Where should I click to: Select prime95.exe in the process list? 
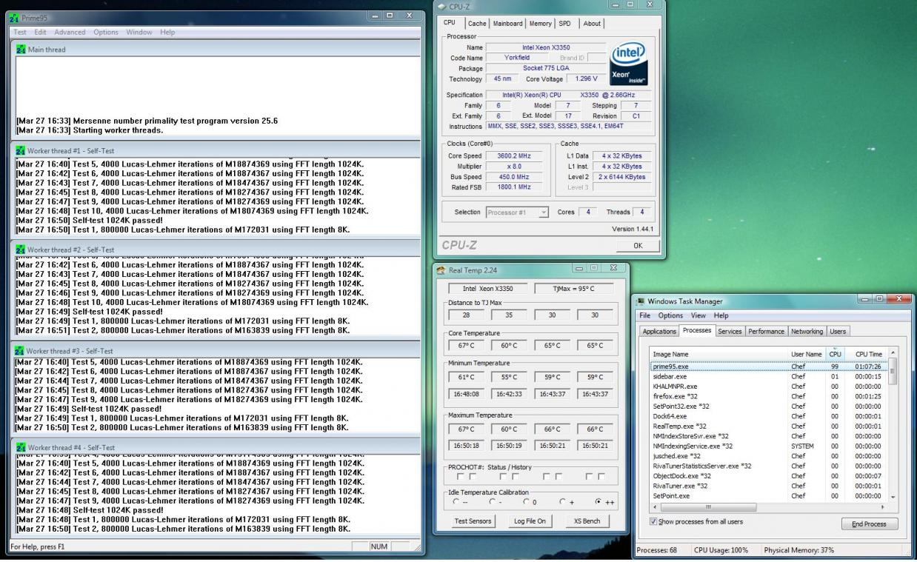768,366
